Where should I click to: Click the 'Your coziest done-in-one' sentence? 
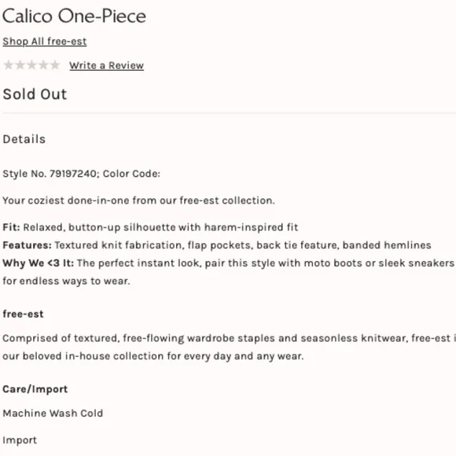(x=138, y=200)
